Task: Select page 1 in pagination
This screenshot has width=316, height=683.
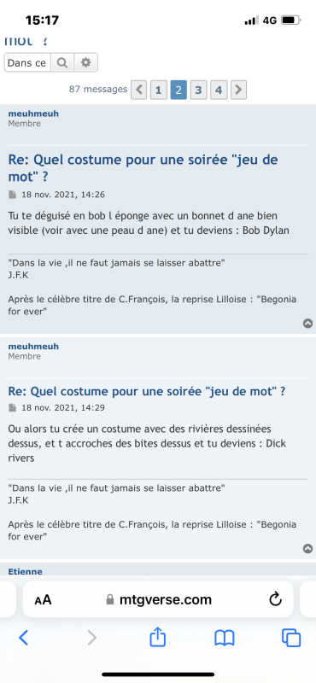Action: tap(159, 90)
